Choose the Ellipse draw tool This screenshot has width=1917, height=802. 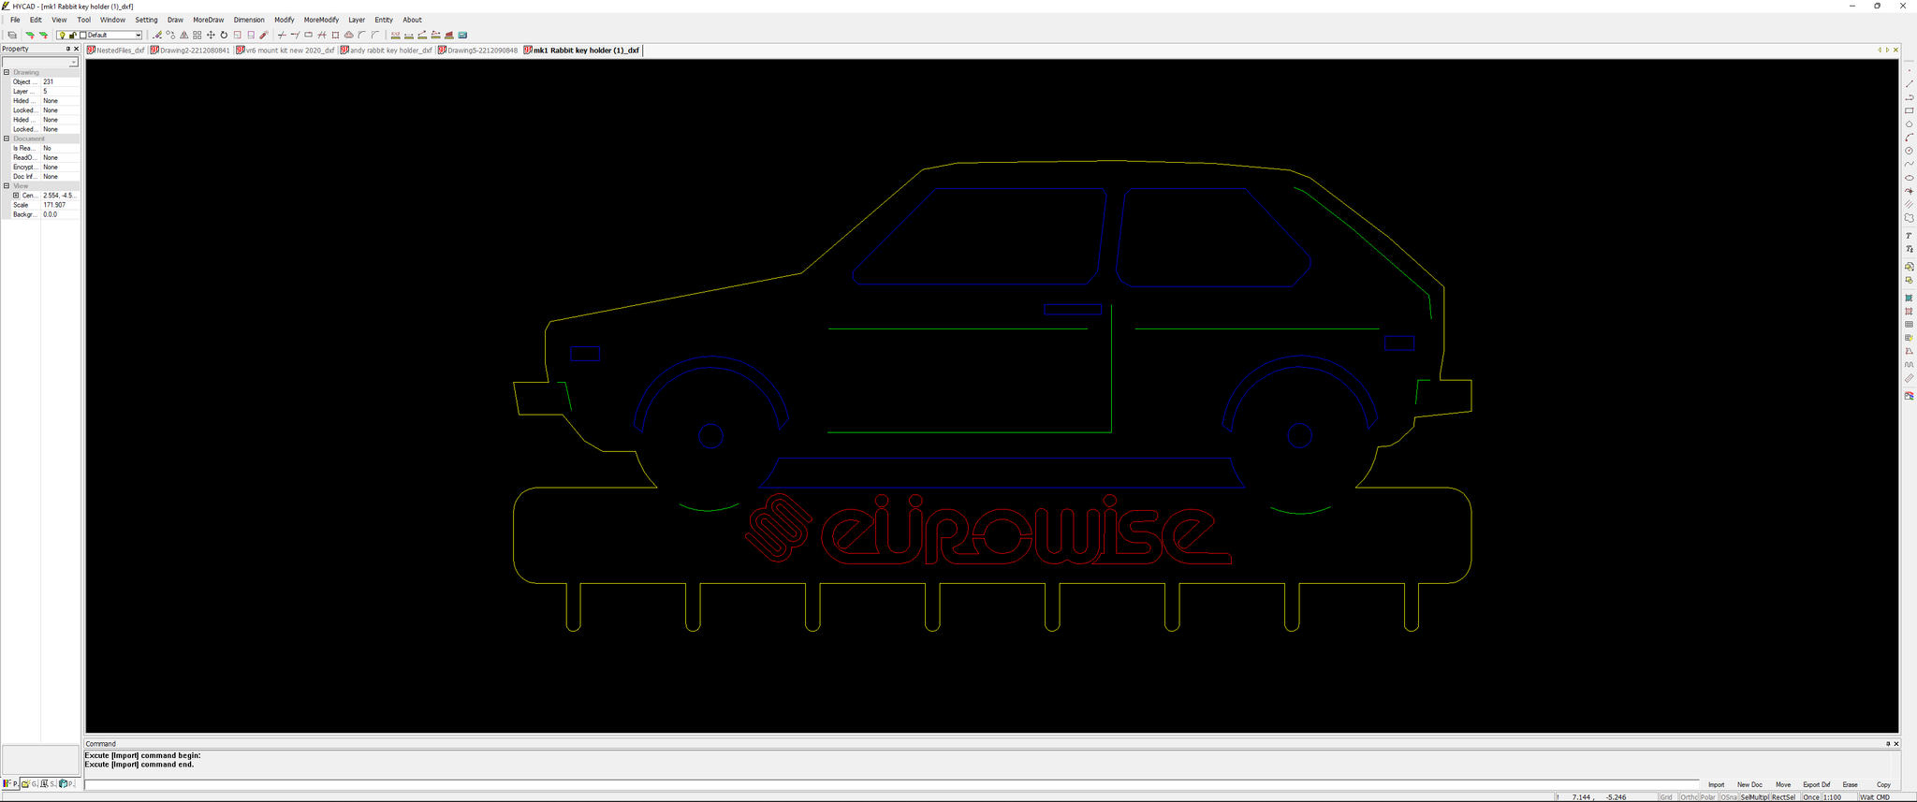coord(1909,178)
